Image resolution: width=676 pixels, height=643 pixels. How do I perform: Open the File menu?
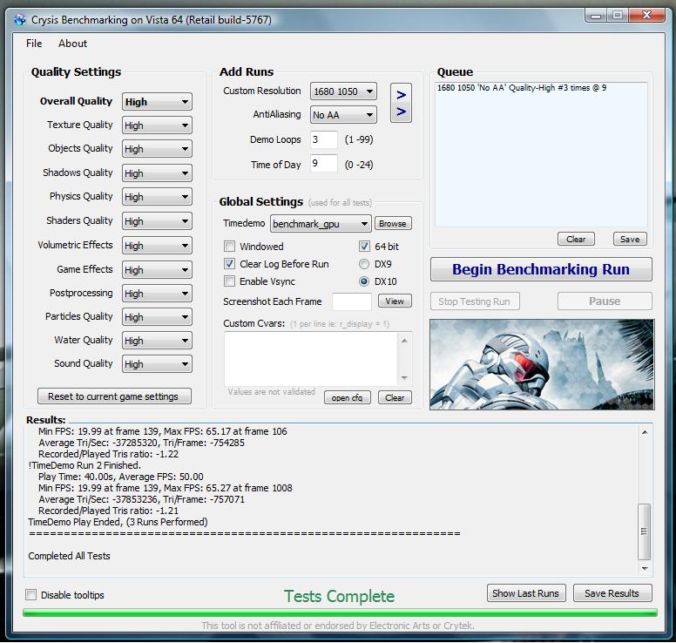click(34, 44)
